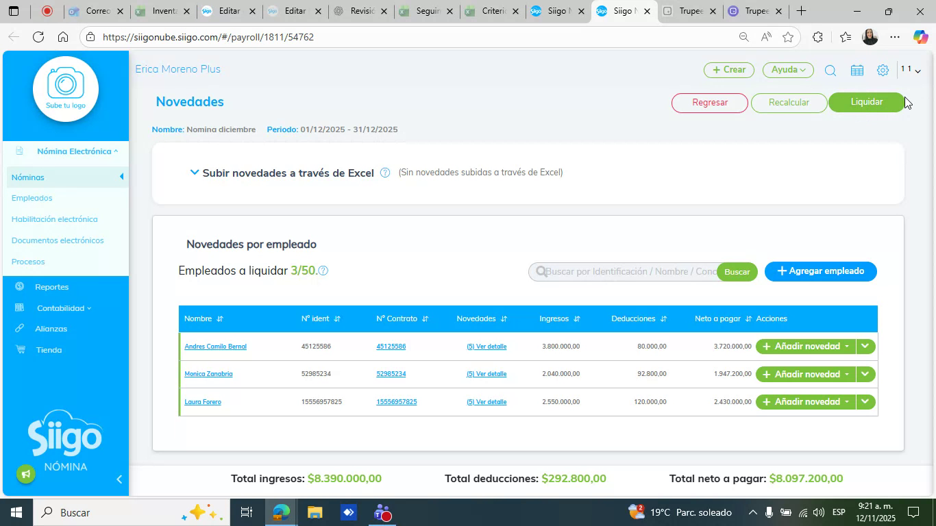Open Windows Start menu

pos(15,512)
